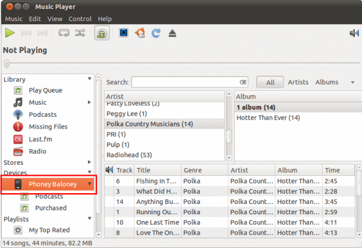
Task: Click the Artists filter button
Action: [x=298, y=82]
